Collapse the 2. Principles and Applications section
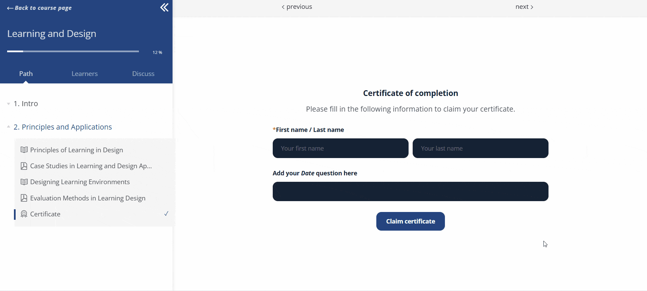 click(8, 127)
